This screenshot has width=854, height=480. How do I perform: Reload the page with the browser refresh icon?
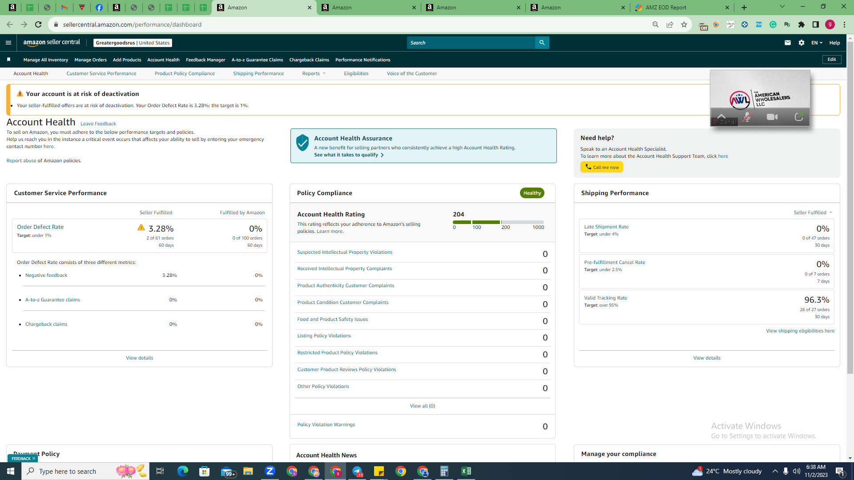click(x=38, y=24)
